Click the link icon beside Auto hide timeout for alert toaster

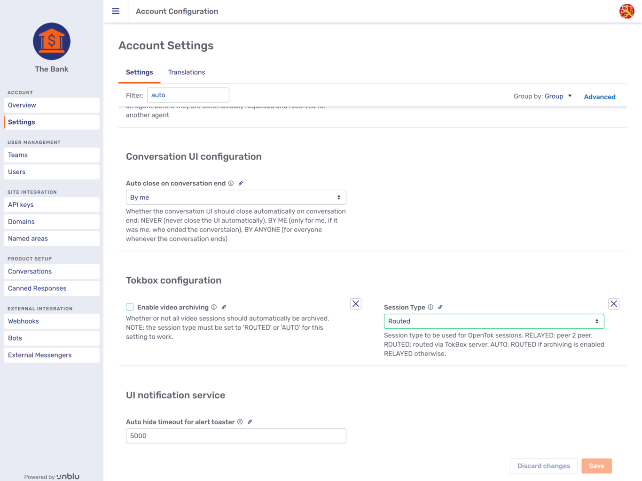250,422
